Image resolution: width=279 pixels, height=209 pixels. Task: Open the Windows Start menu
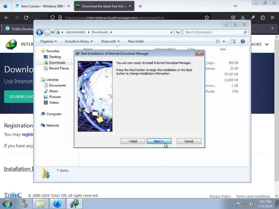tap(7, 204)
